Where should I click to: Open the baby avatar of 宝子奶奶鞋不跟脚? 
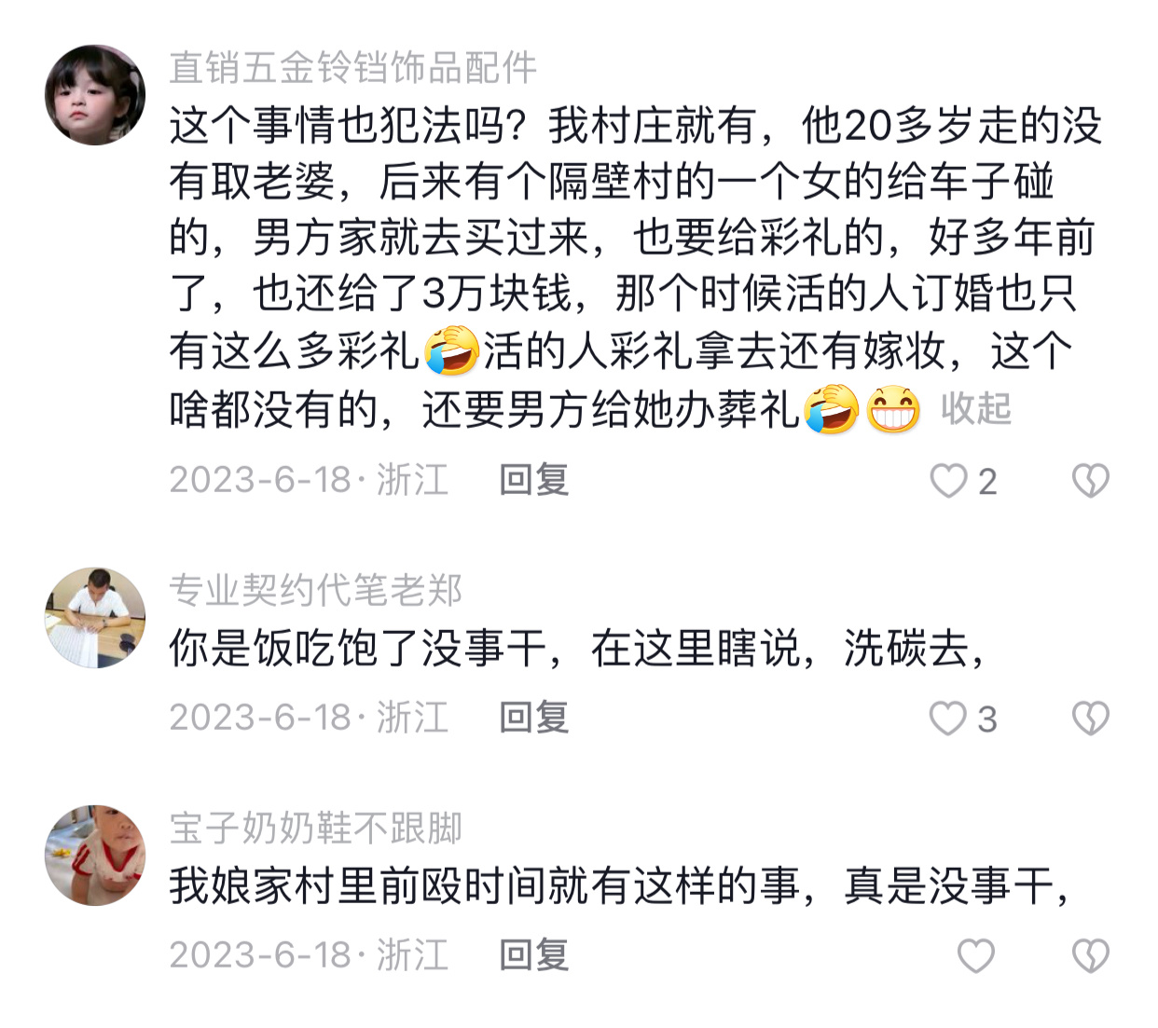95,855
